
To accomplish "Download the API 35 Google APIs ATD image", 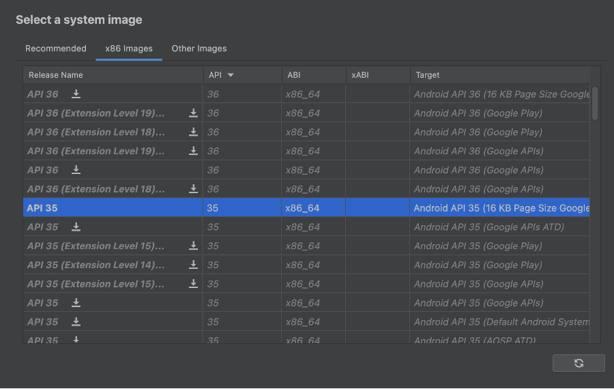I will pyautogui.click(x=76, y=227).
